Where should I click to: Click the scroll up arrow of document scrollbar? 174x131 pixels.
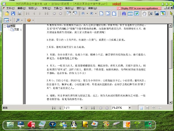[171, 26]
